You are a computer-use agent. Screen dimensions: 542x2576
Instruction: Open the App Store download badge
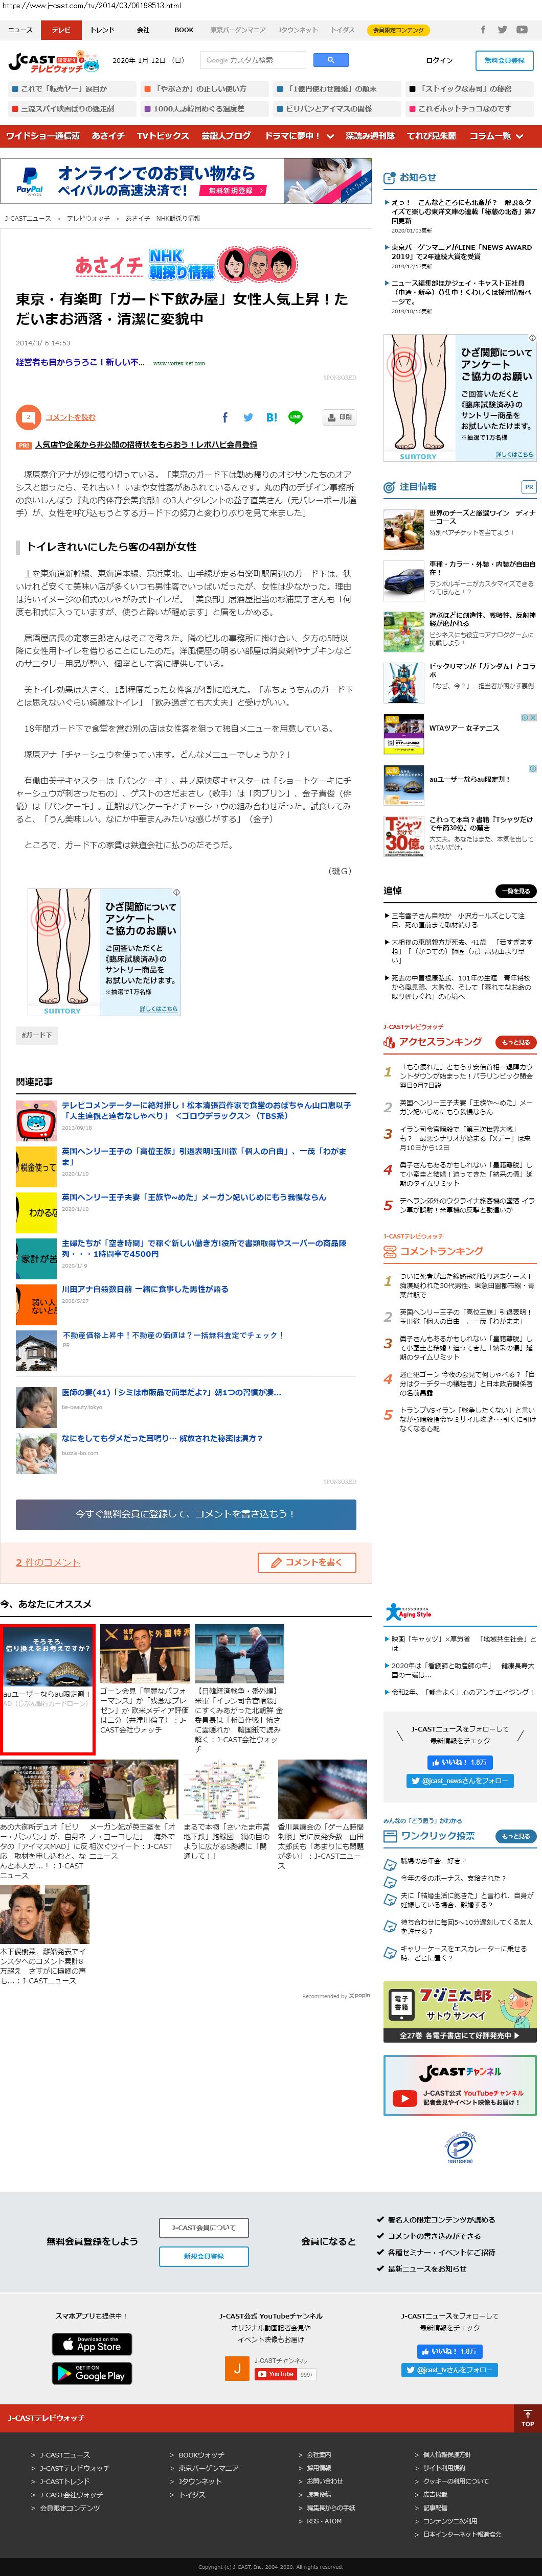pos(91,2344)
